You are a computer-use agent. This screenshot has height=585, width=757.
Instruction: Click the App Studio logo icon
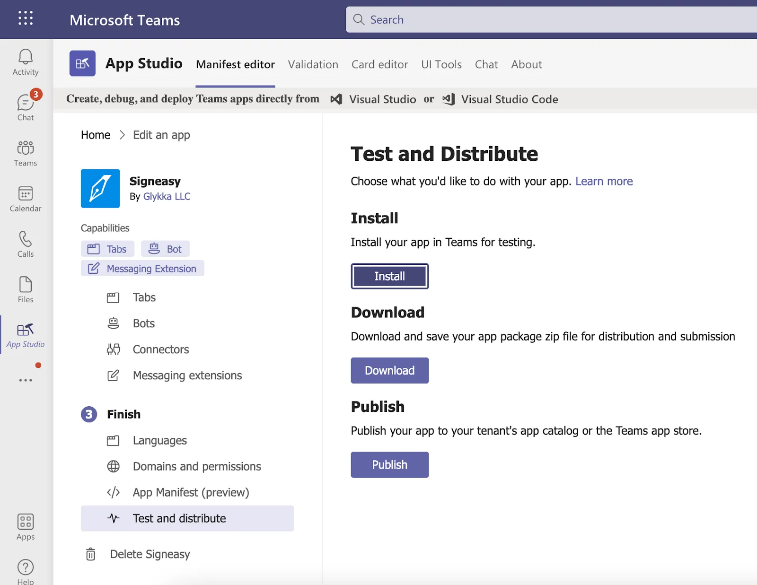82,63
